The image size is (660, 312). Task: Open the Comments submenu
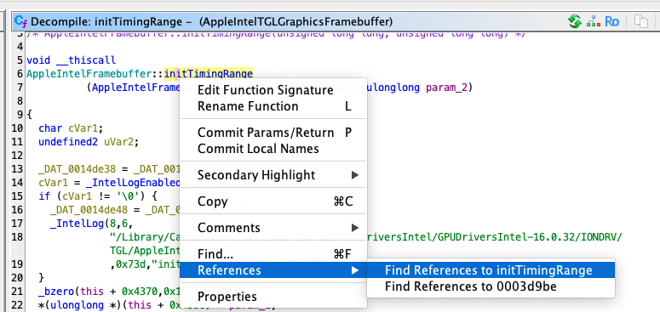[273, 228]
